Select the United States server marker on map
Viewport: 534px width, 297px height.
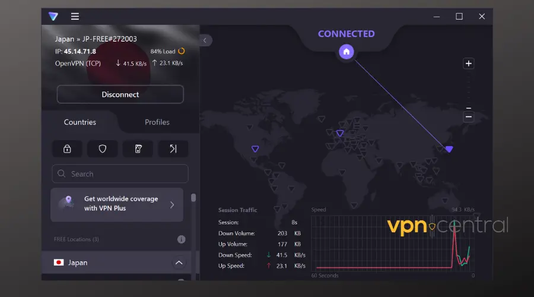[x=255, y=148]
